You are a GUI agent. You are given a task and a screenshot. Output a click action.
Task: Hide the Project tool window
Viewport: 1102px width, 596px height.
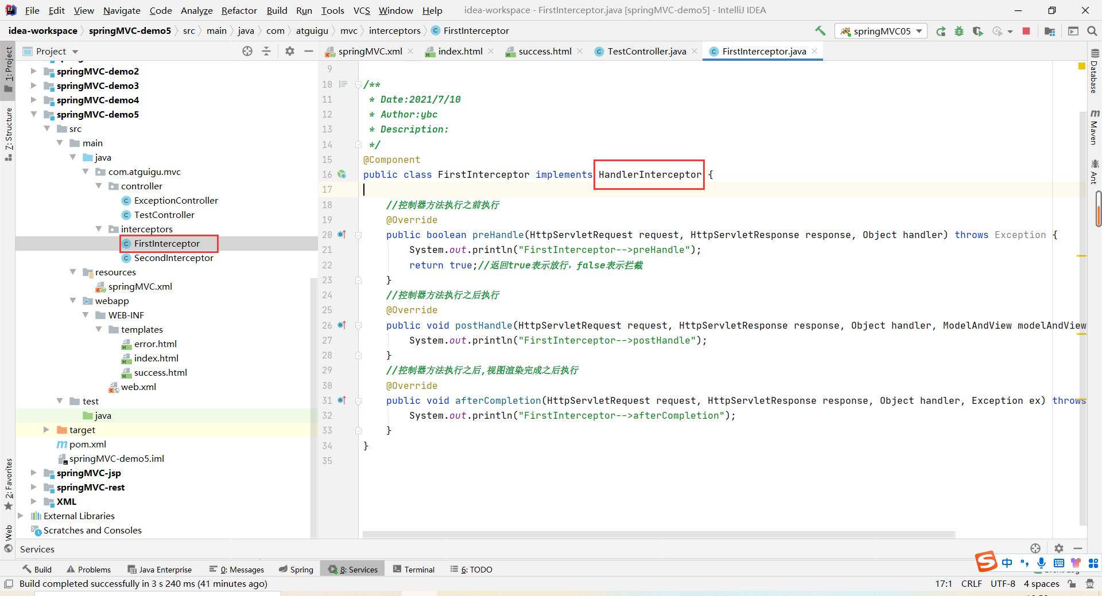coord(308,51)
